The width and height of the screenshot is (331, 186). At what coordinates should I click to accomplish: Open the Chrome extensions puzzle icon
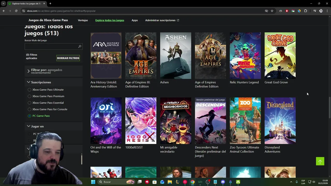(x=305, y=11)
